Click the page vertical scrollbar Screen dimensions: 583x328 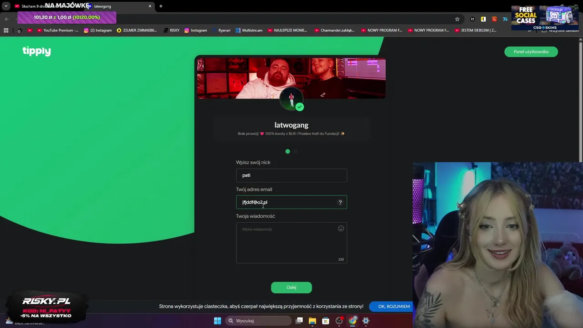click(580, 100)
